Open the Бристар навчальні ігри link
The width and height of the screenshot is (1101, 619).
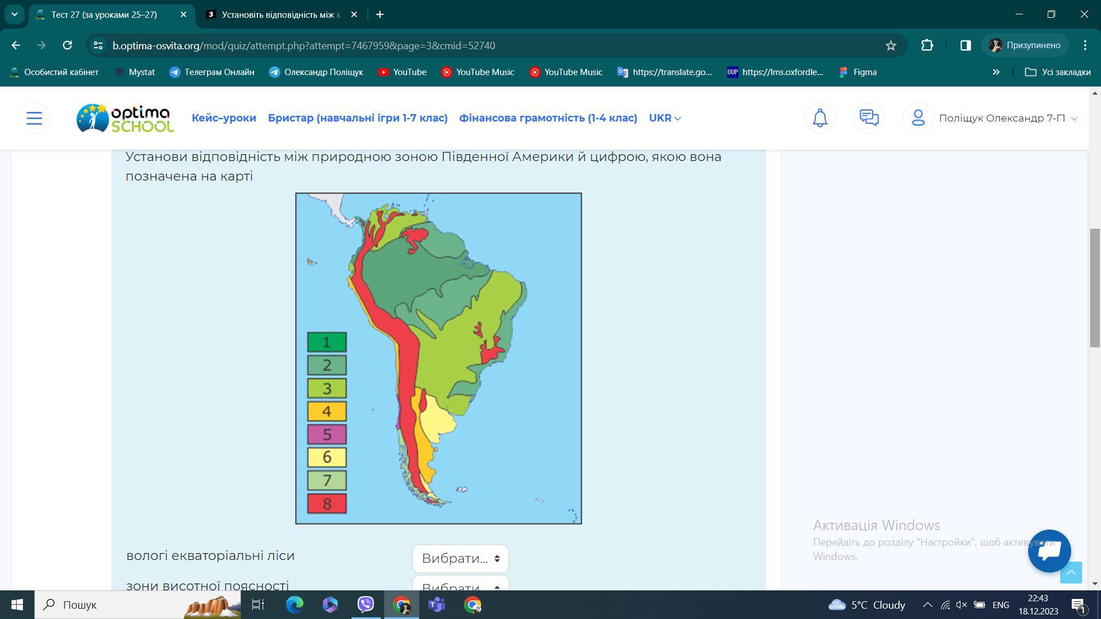357,118
